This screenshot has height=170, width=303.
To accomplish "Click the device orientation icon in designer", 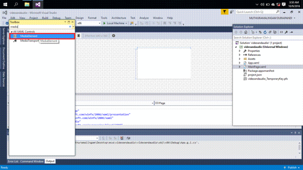I will pyautogui.click(x=79, y=36).
